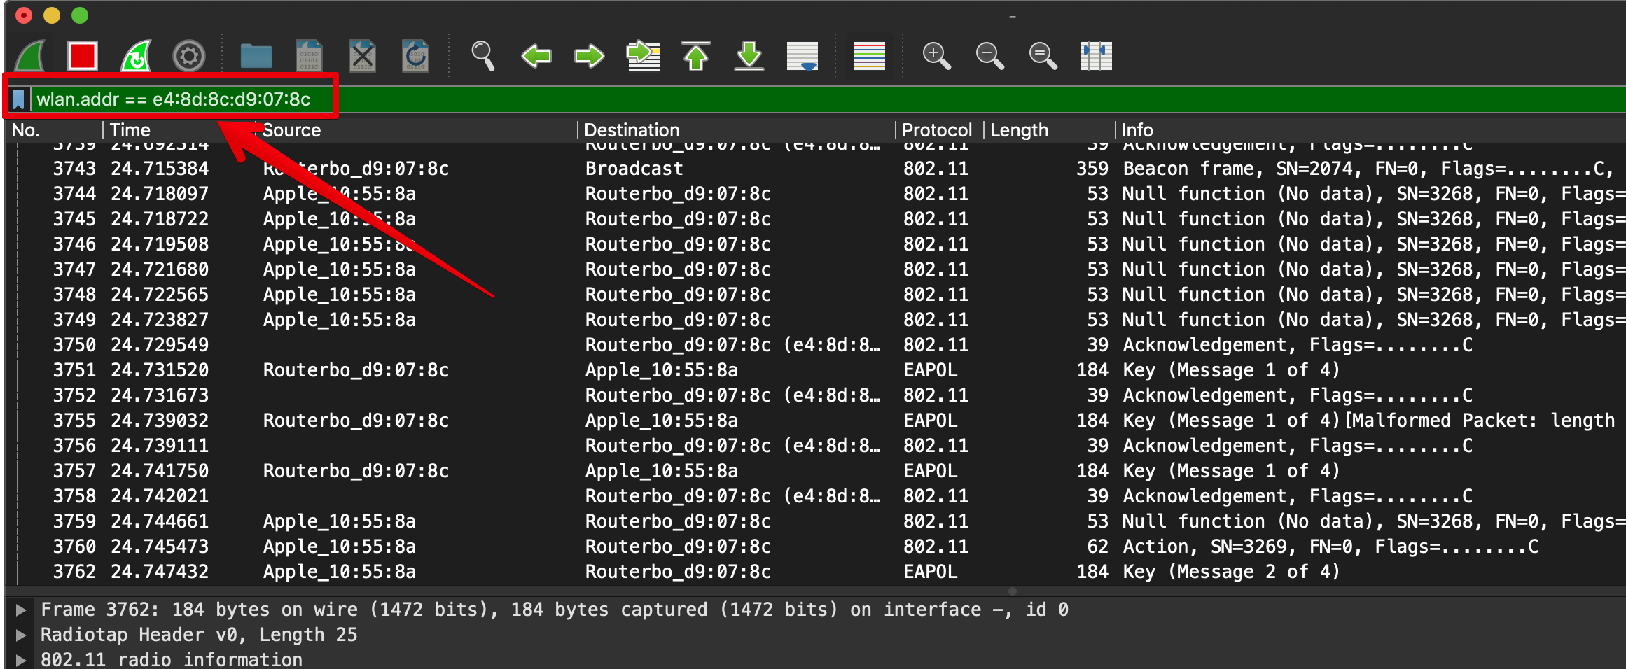Viewport: 1626px width, 669px height.
Task: Expand the 802.11 radio information
Action: (21, 660)
